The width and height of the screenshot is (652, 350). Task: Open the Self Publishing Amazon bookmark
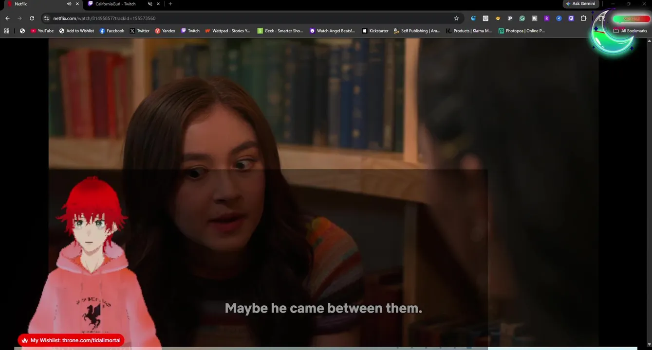tap(417, 31)
